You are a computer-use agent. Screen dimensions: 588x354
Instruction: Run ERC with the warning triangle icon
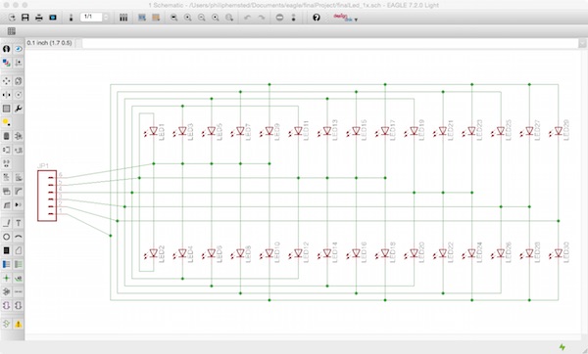point(19,324)
